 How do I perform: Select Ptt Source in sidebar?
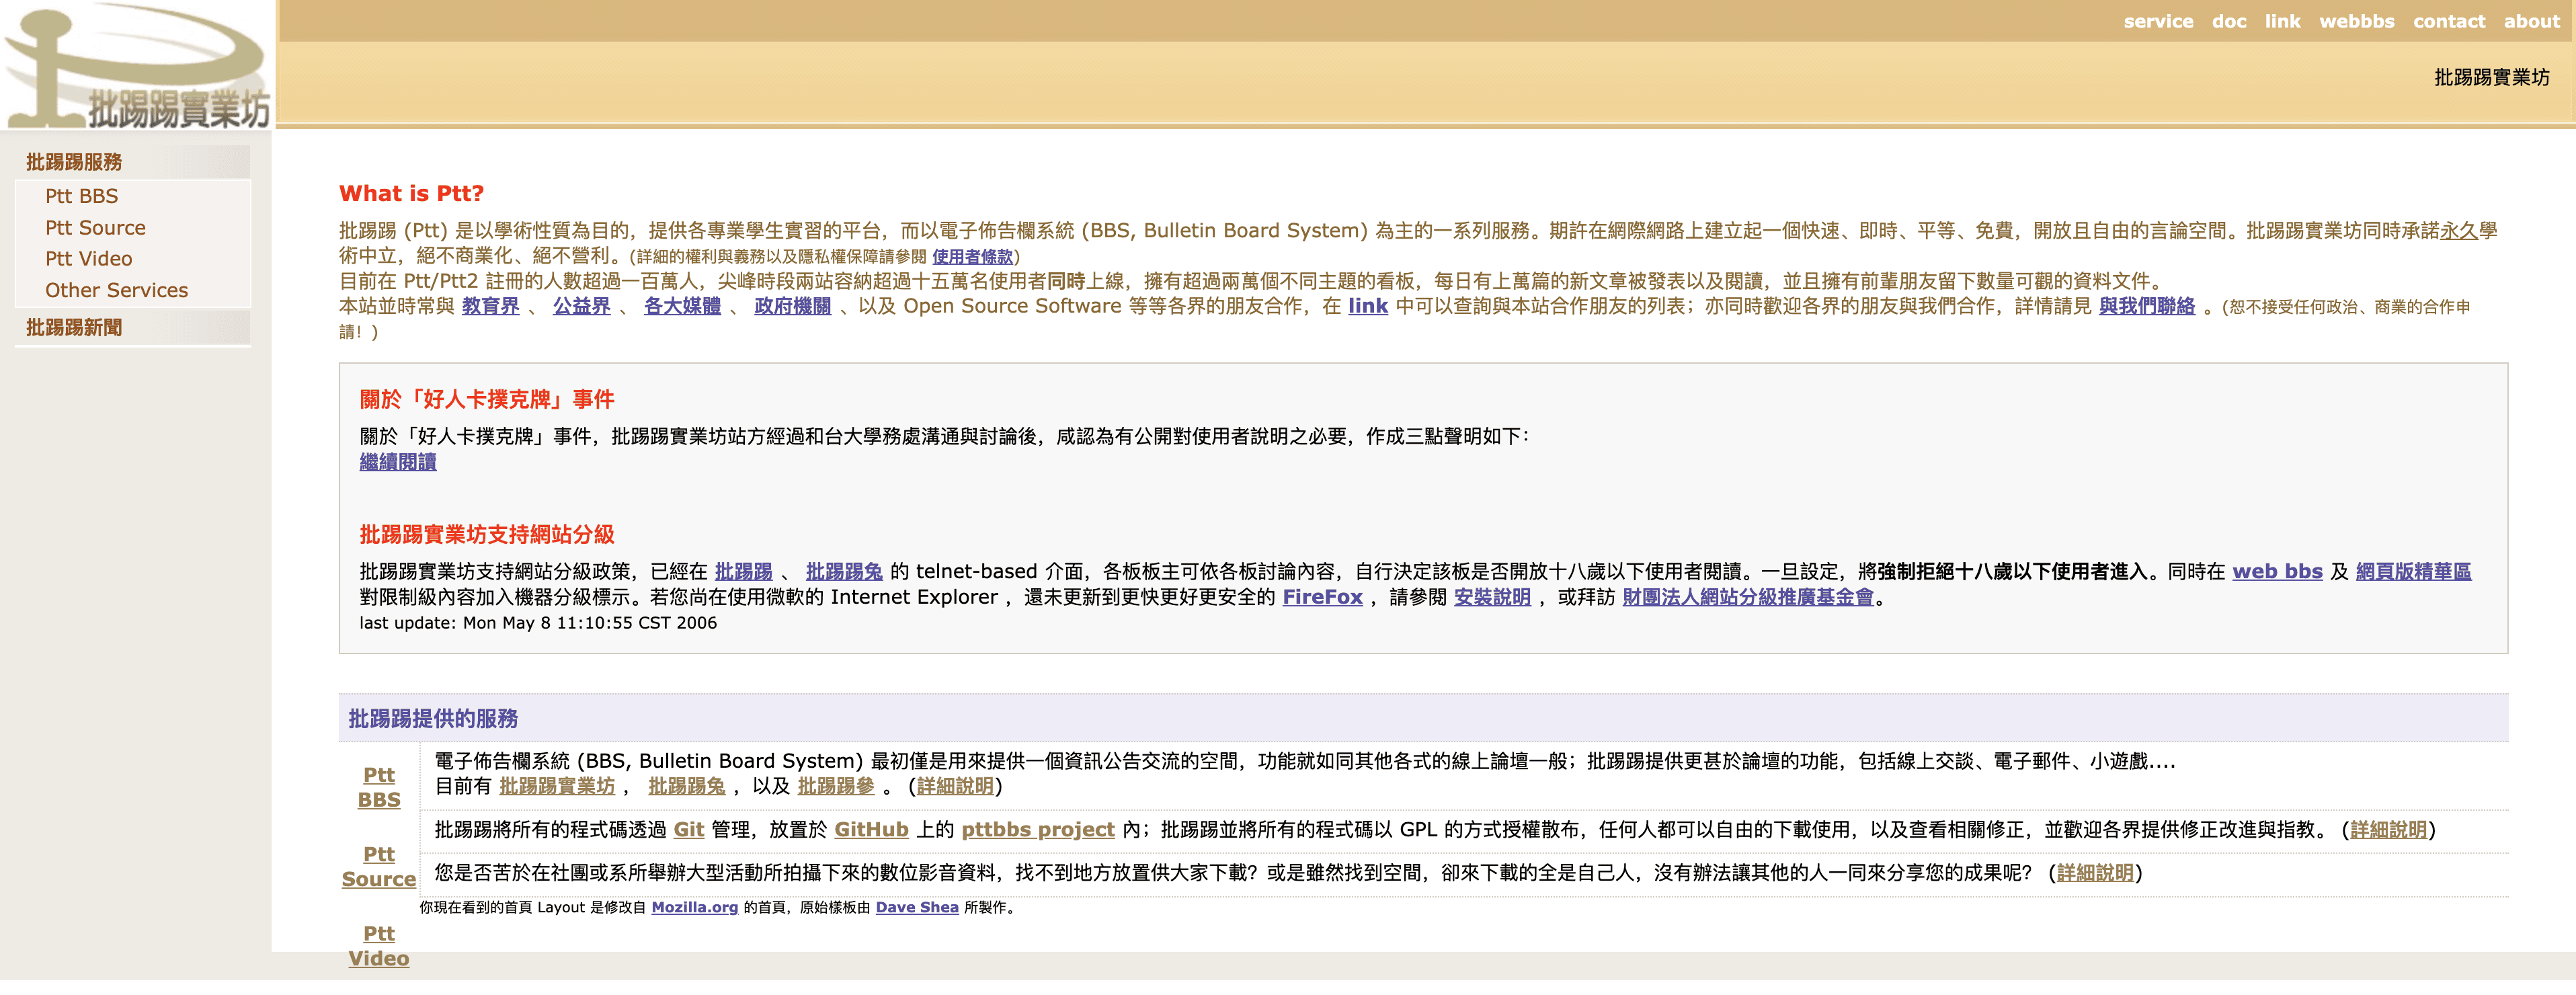click(x=95, y=228)
